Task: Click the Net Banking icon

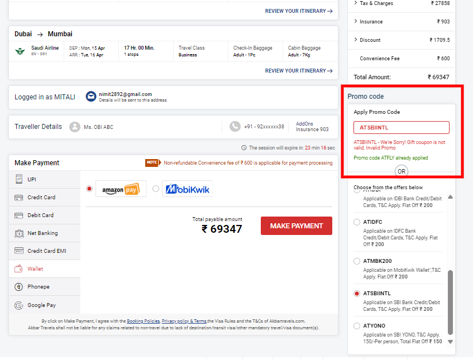Action: click(18, 233)
